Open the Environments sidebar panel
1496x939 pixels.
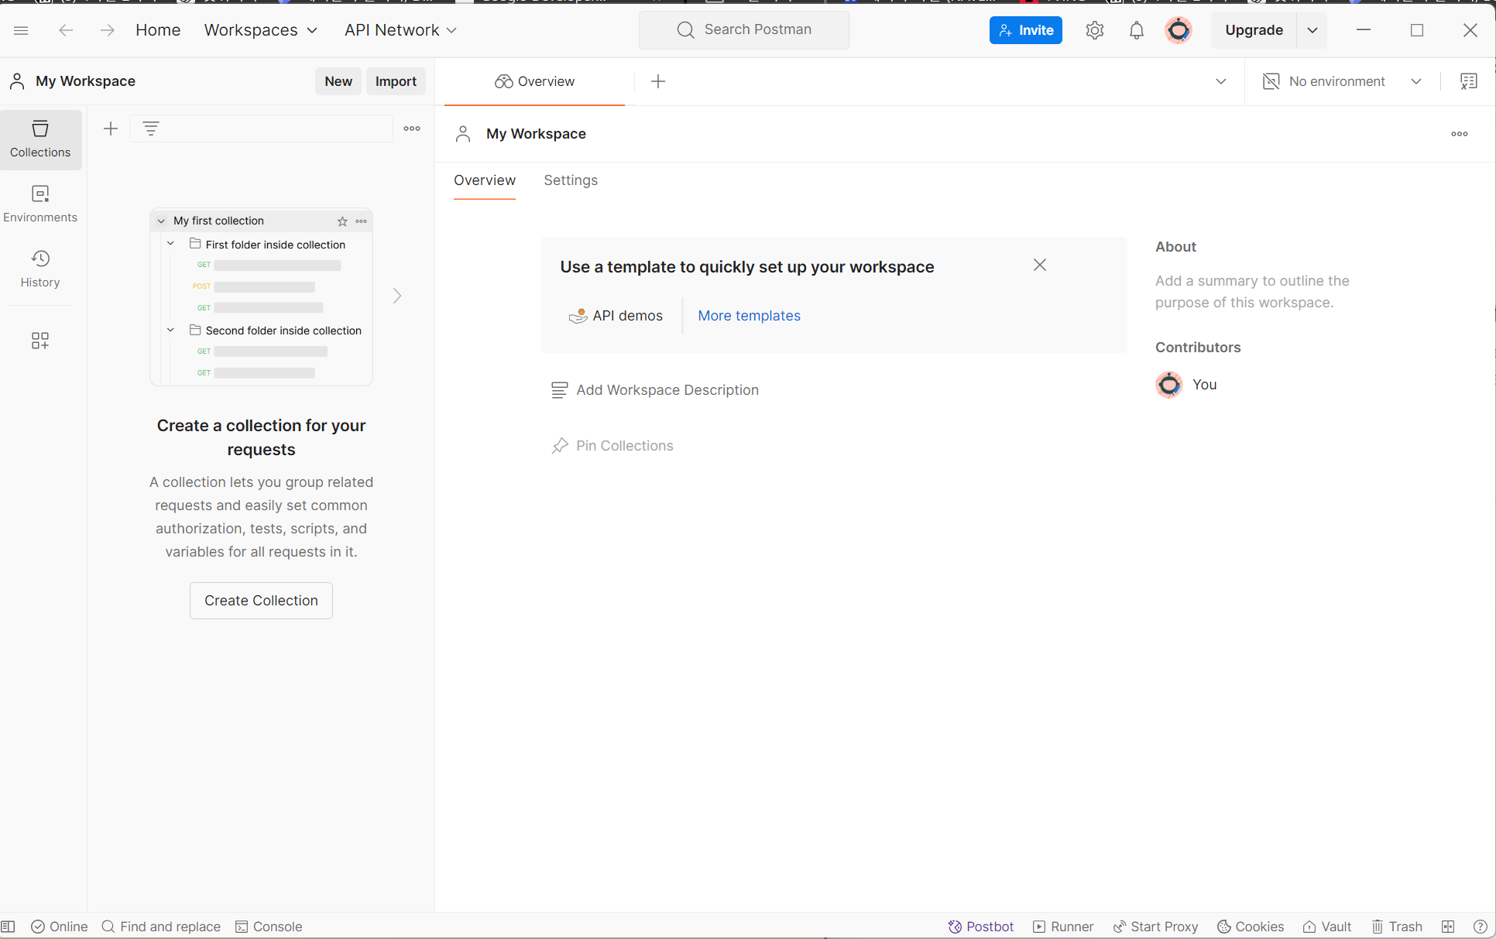point(40,203)
